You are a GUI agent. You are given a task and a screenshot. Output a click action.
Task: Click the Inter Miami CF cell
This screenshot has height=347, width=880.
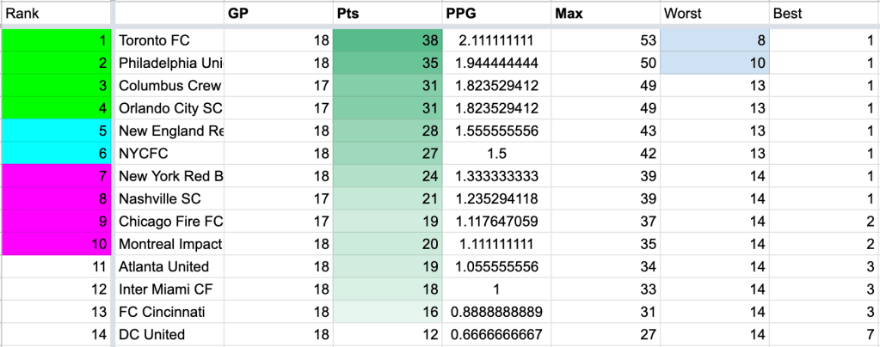coord(169,289)
